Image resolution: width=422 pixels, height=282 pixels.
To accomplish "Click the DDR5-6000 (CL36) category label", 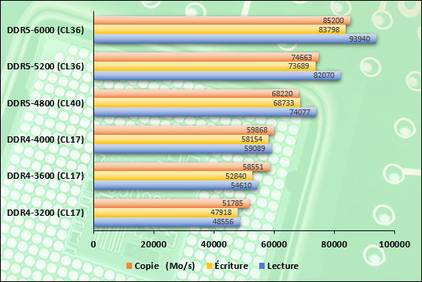I will (46, 30).
